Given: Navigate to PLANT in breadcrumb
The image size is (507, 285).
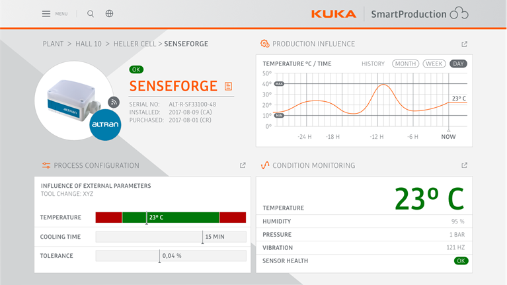Looking at the screenshot, I should [53, 44].
